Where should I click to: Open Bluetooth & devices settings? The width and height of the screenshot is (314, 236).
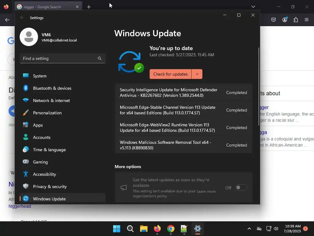click(x=63, y=88)
